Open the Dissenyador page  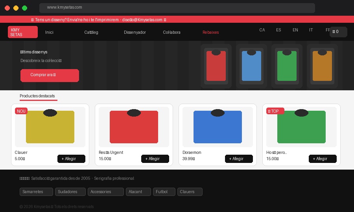coord(135,32)
